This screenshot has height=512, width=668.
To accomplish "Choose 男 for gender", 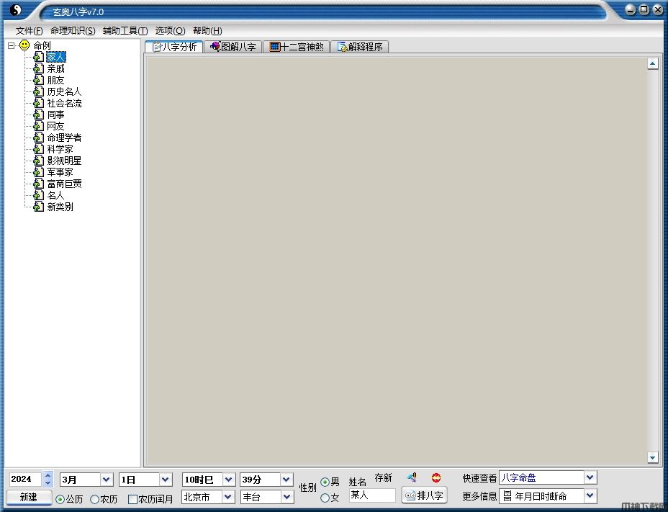I will 325,482.
